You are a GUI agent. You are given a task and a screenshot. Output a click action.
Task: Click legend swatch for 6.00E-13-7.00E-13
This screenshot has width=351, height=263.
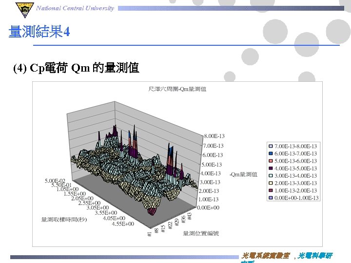pos(271,153)
